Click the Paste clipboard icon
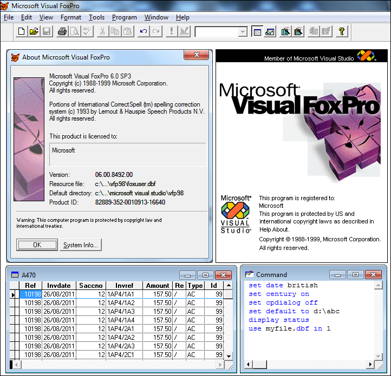391x376 pixels. (x=128, y=31)
